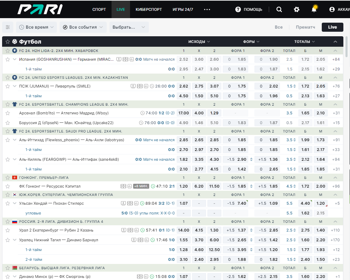Click trophy icon for United Esports Leagues
This screenshot has width=350, height=280.
[x=15, y=77]
